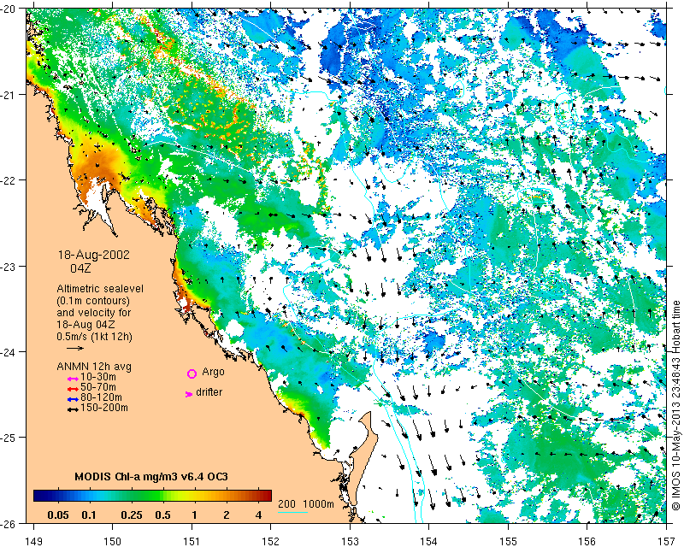The width and height of the screenshot is (684, 547).
Task: Click the magenta drifter legend marker
Action: point(188,394)
